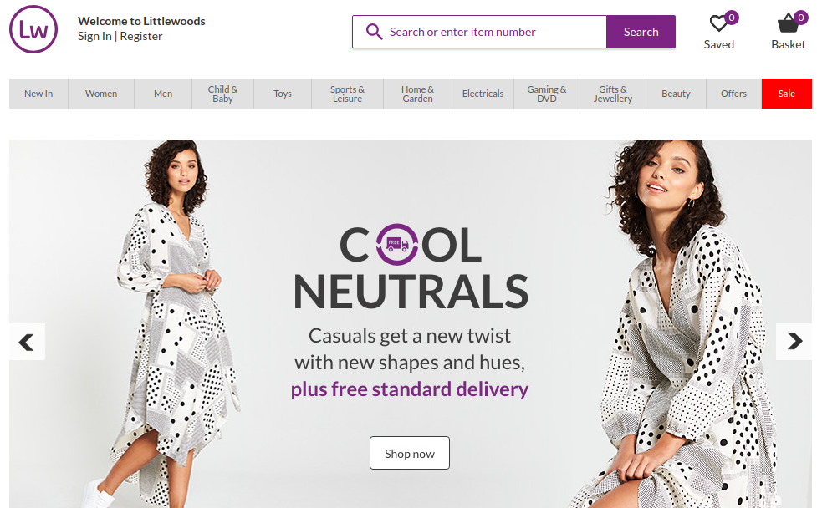Screen dimensions: 817x508
Task: Click the Shop now button
Action: (410, 453)
